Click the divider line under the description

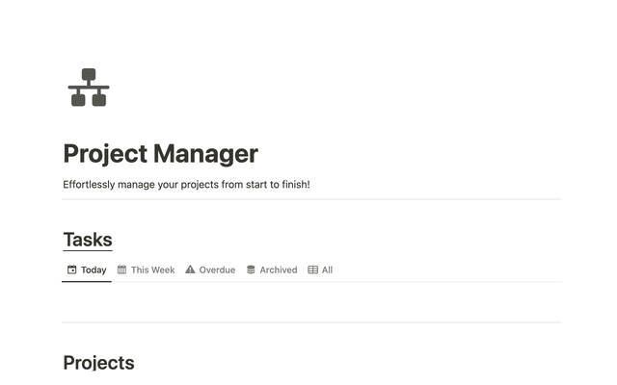[310, 199]
